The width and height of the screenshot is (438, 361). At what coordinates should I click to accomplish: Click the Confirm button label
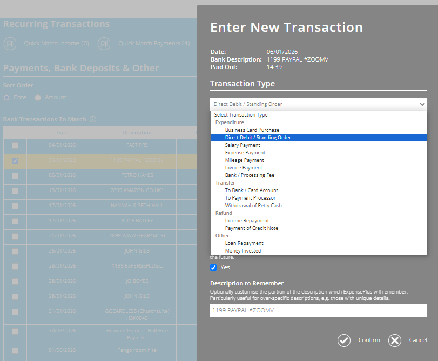point(369,340)
